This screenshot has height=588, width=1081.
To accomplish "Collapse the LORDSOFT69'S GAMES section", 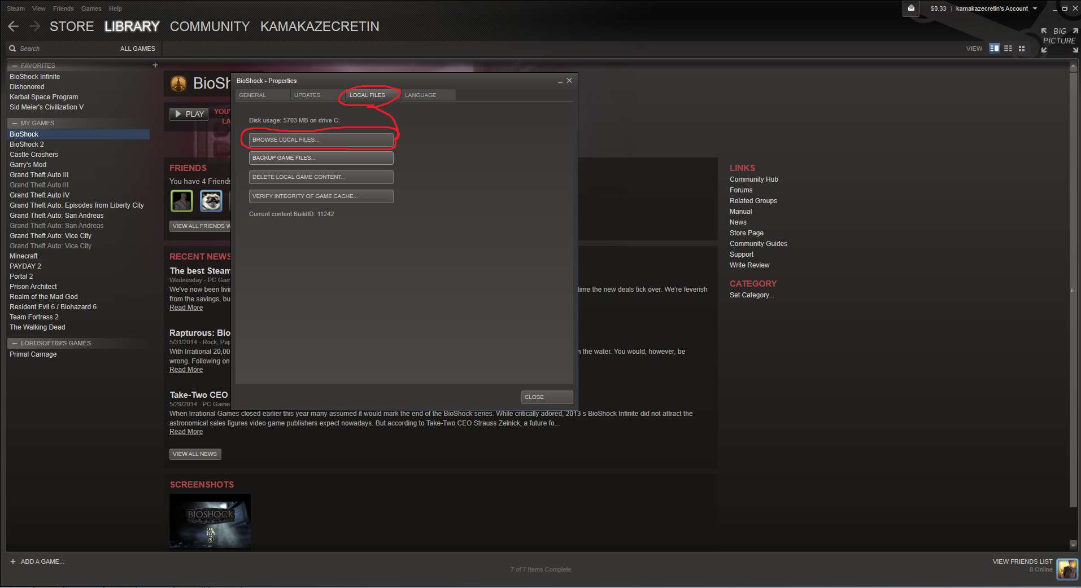I will click(15, 343).
